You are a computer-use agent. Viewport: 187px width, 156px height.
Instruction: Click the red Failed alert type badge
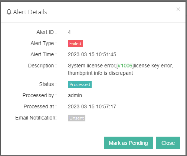click(75, 44)
